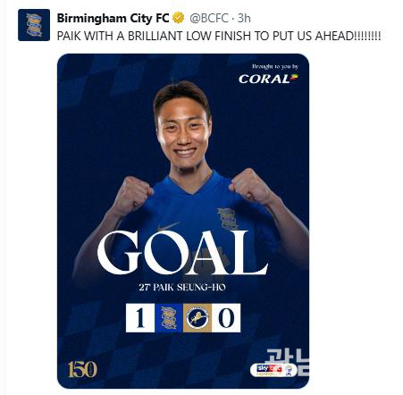Click the club crest on the player's shirt

(227, 219)
